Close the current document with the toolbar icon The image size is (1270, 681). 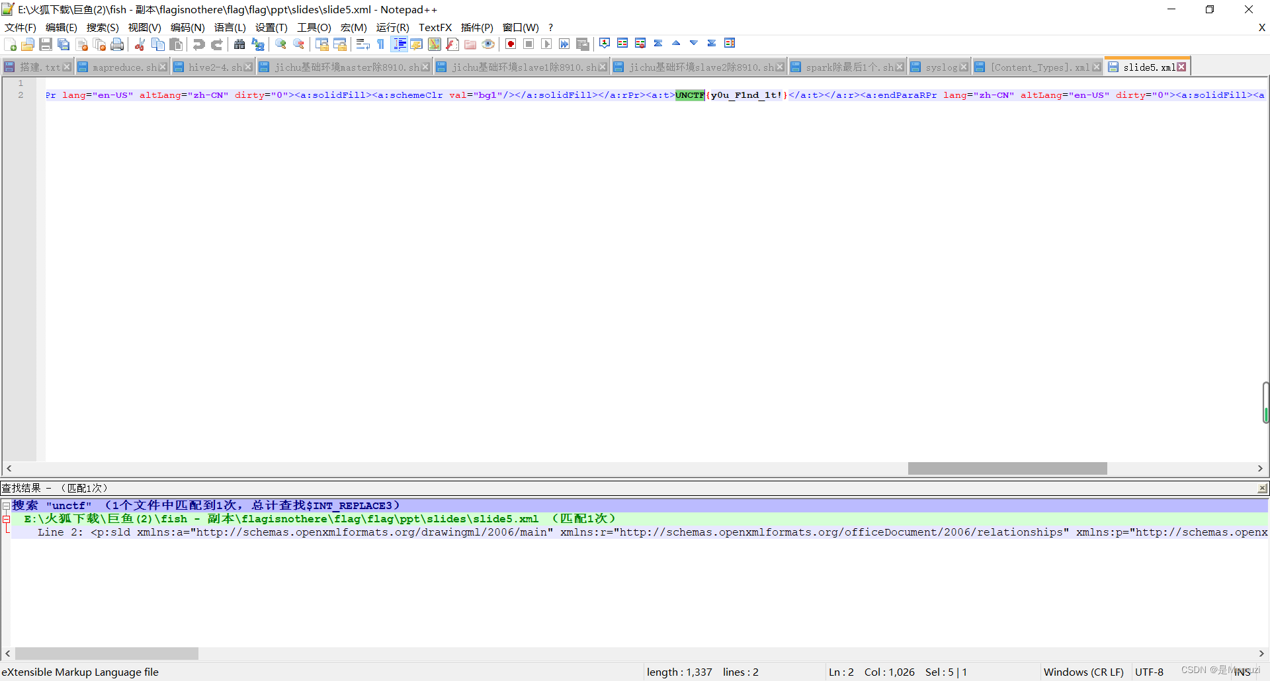point(82,44)
